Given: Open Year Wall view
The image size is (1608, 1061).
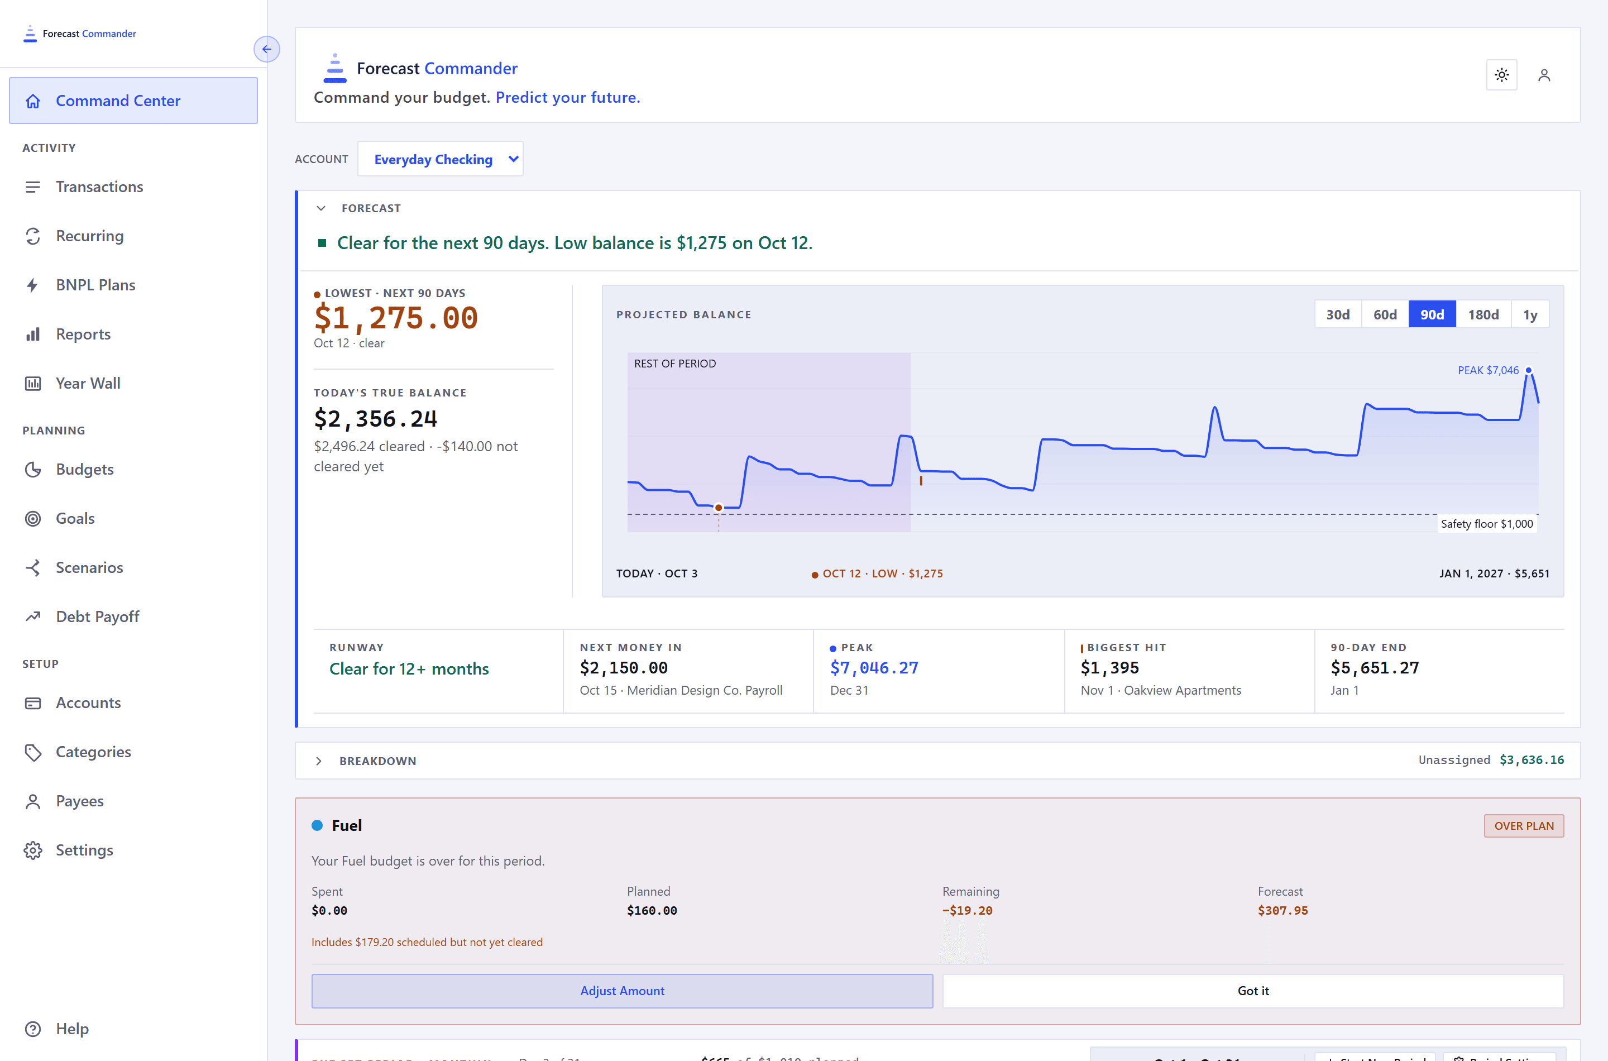Looking at the screenshot, I should pyautogui.click(x=133, y=383).
